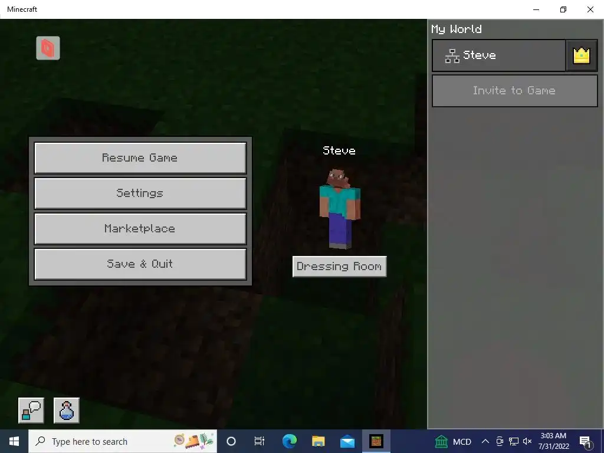Minimize the Minecraft window
604x453 pixels.
point(536,9)
